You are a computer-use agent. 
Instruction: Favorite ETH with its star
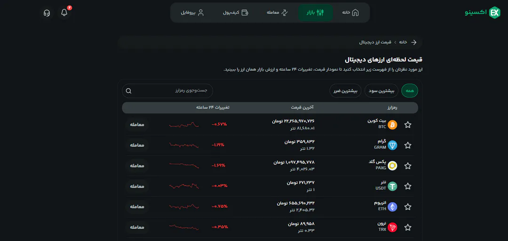(x=408, y=207)
